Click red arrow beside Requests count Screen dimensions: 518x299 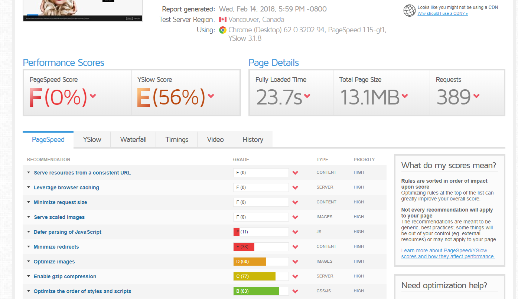(476, 96)
